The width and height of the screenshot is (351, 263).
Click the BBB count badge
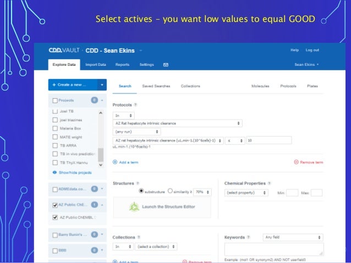pyautogui.click(x=95, y=250)
